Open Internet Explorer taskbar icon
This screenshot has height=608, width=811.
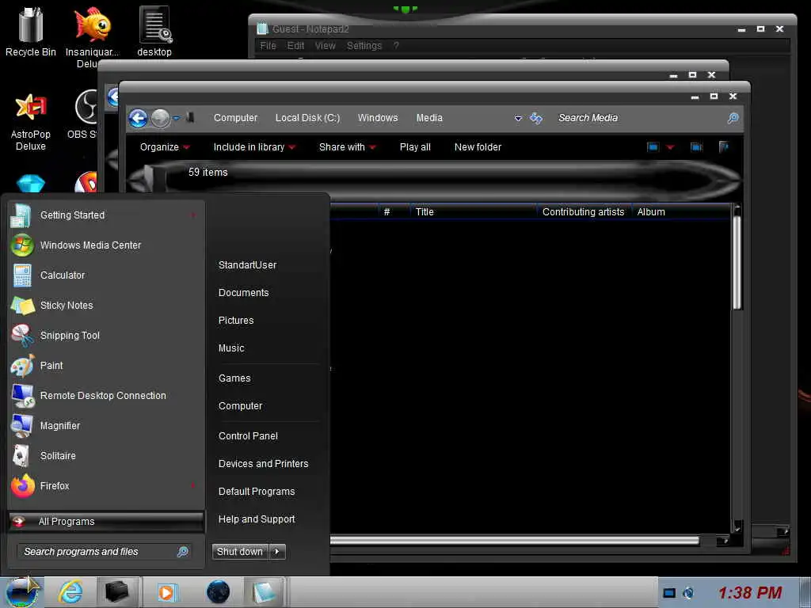click(70, 592)
